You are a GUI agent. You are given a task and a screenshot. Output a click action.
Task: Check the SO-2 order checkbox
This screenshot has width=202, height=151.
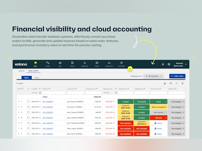pyautogui.click(x=28, y=107)
